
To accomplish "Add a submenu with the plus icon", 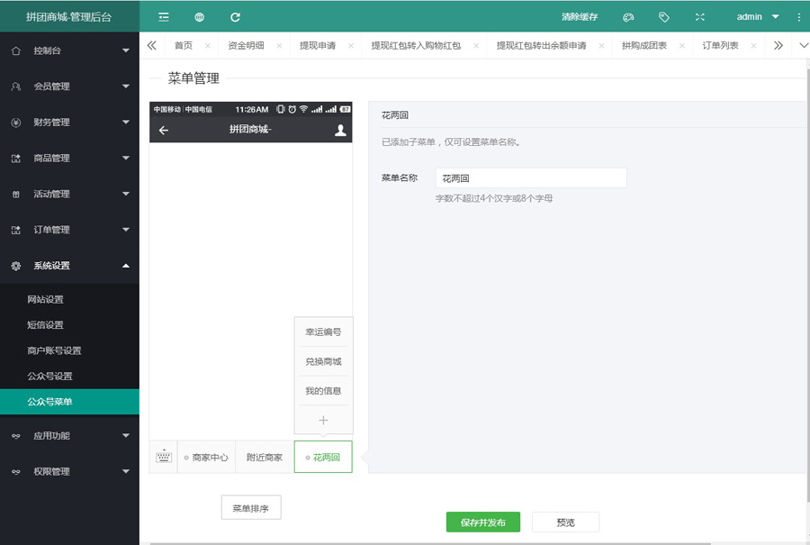I will [323, 420].
